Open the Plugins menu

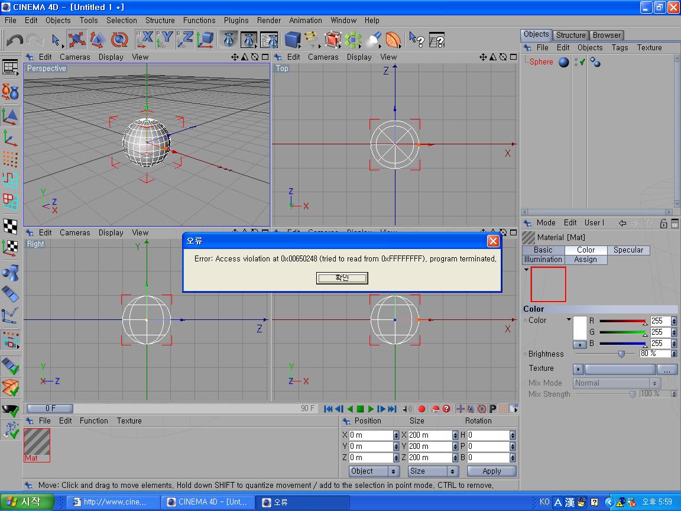point(236,21)
